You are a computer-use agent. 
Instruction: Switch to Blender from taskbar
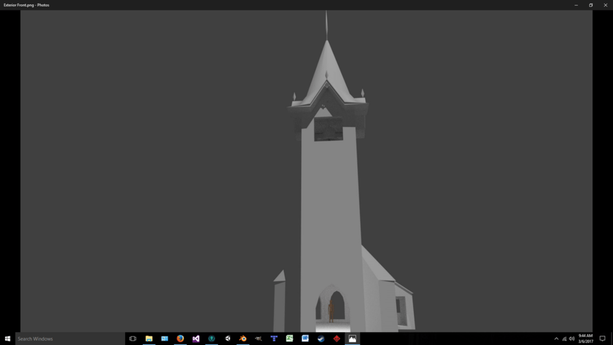pyautogui.click(x=243, y=338)
